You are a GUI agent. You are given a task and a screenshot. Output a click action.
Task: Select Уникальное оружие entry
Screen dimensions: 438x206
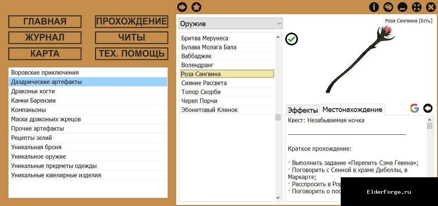88,157
